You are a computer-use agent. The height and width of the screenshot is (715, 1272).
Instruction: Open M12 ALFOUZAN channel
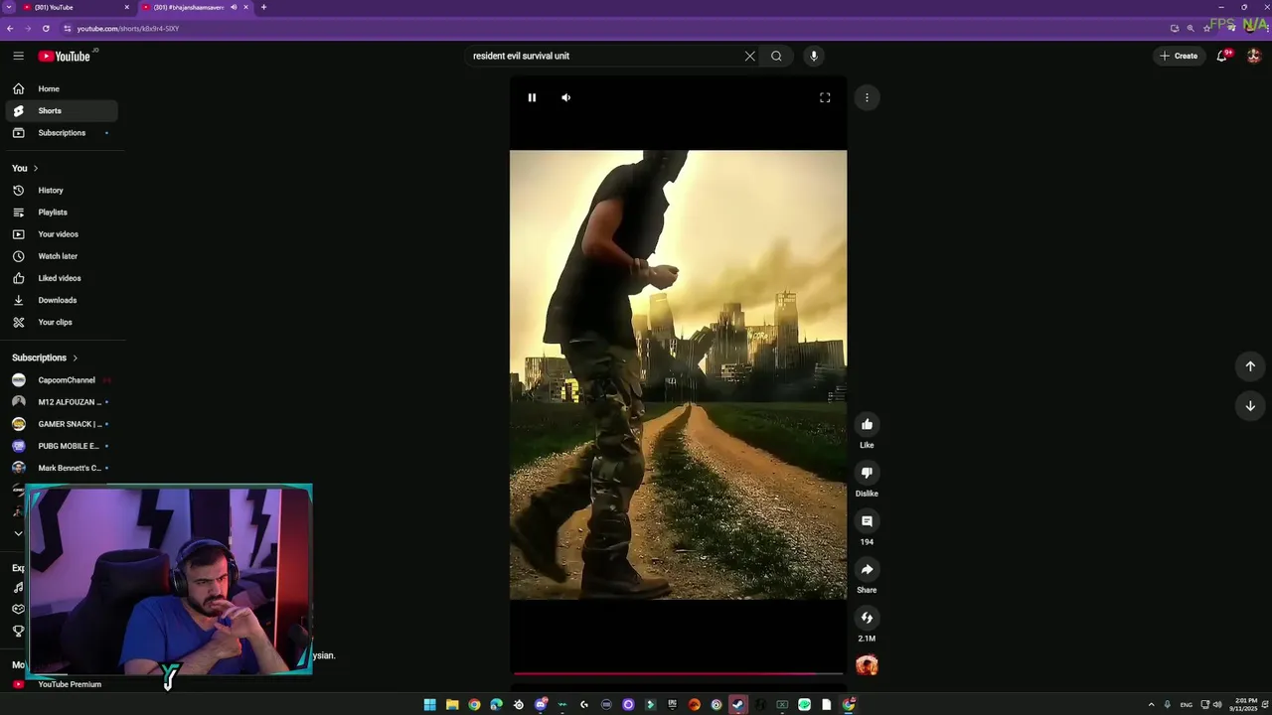click(62, 401)
